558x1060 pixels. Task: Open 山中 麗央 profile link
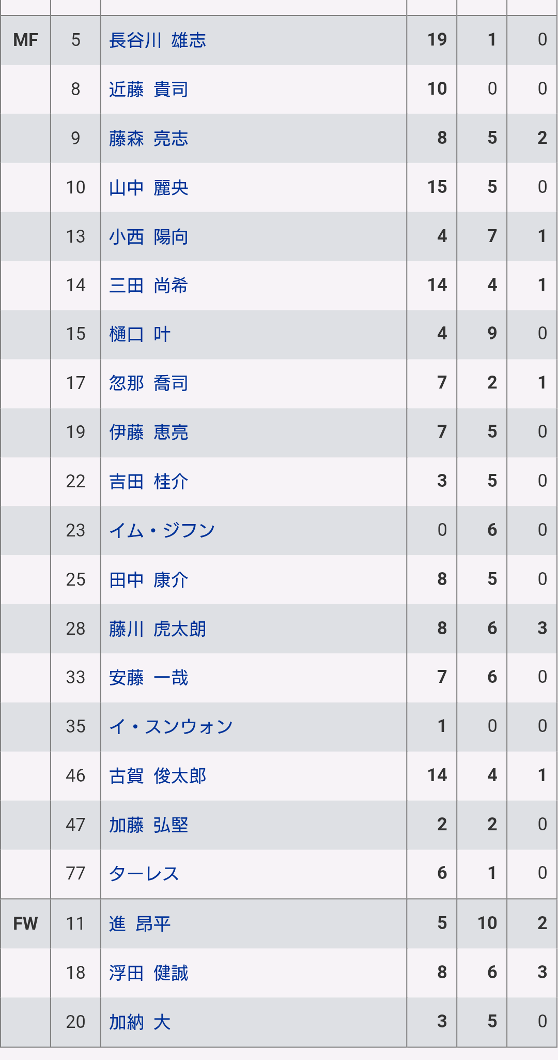(149, 187)
